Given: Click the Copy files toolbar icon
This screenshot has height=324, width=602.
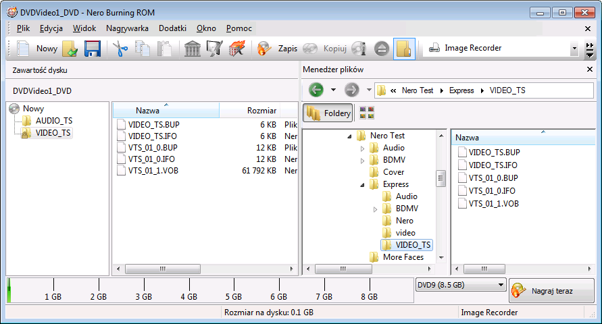Looking at the screenshot, I should pyautogui.click(x=143, y=49).
